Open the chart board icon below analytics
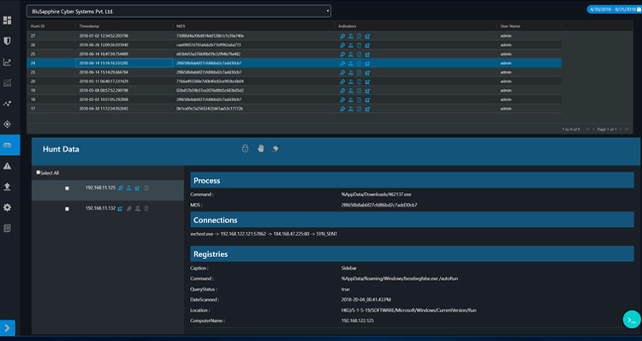This screenshot has width=642, height=341. [x=8, y=83]
